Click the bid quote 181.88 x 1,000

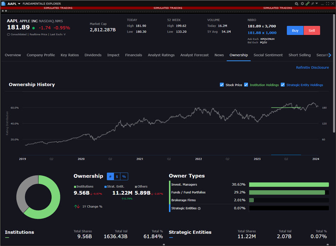coord(262,33)
